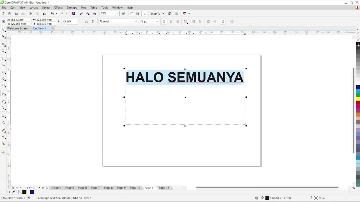Select the Text tool in the toolbox

tap(4, 93)
